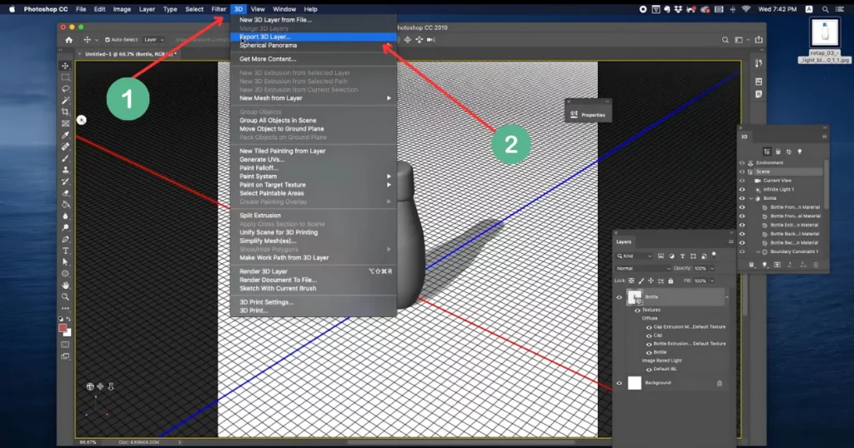Choose Render 3D Layer menu item
This screenshot has width=854, height=448.
[x=314, y=271]
